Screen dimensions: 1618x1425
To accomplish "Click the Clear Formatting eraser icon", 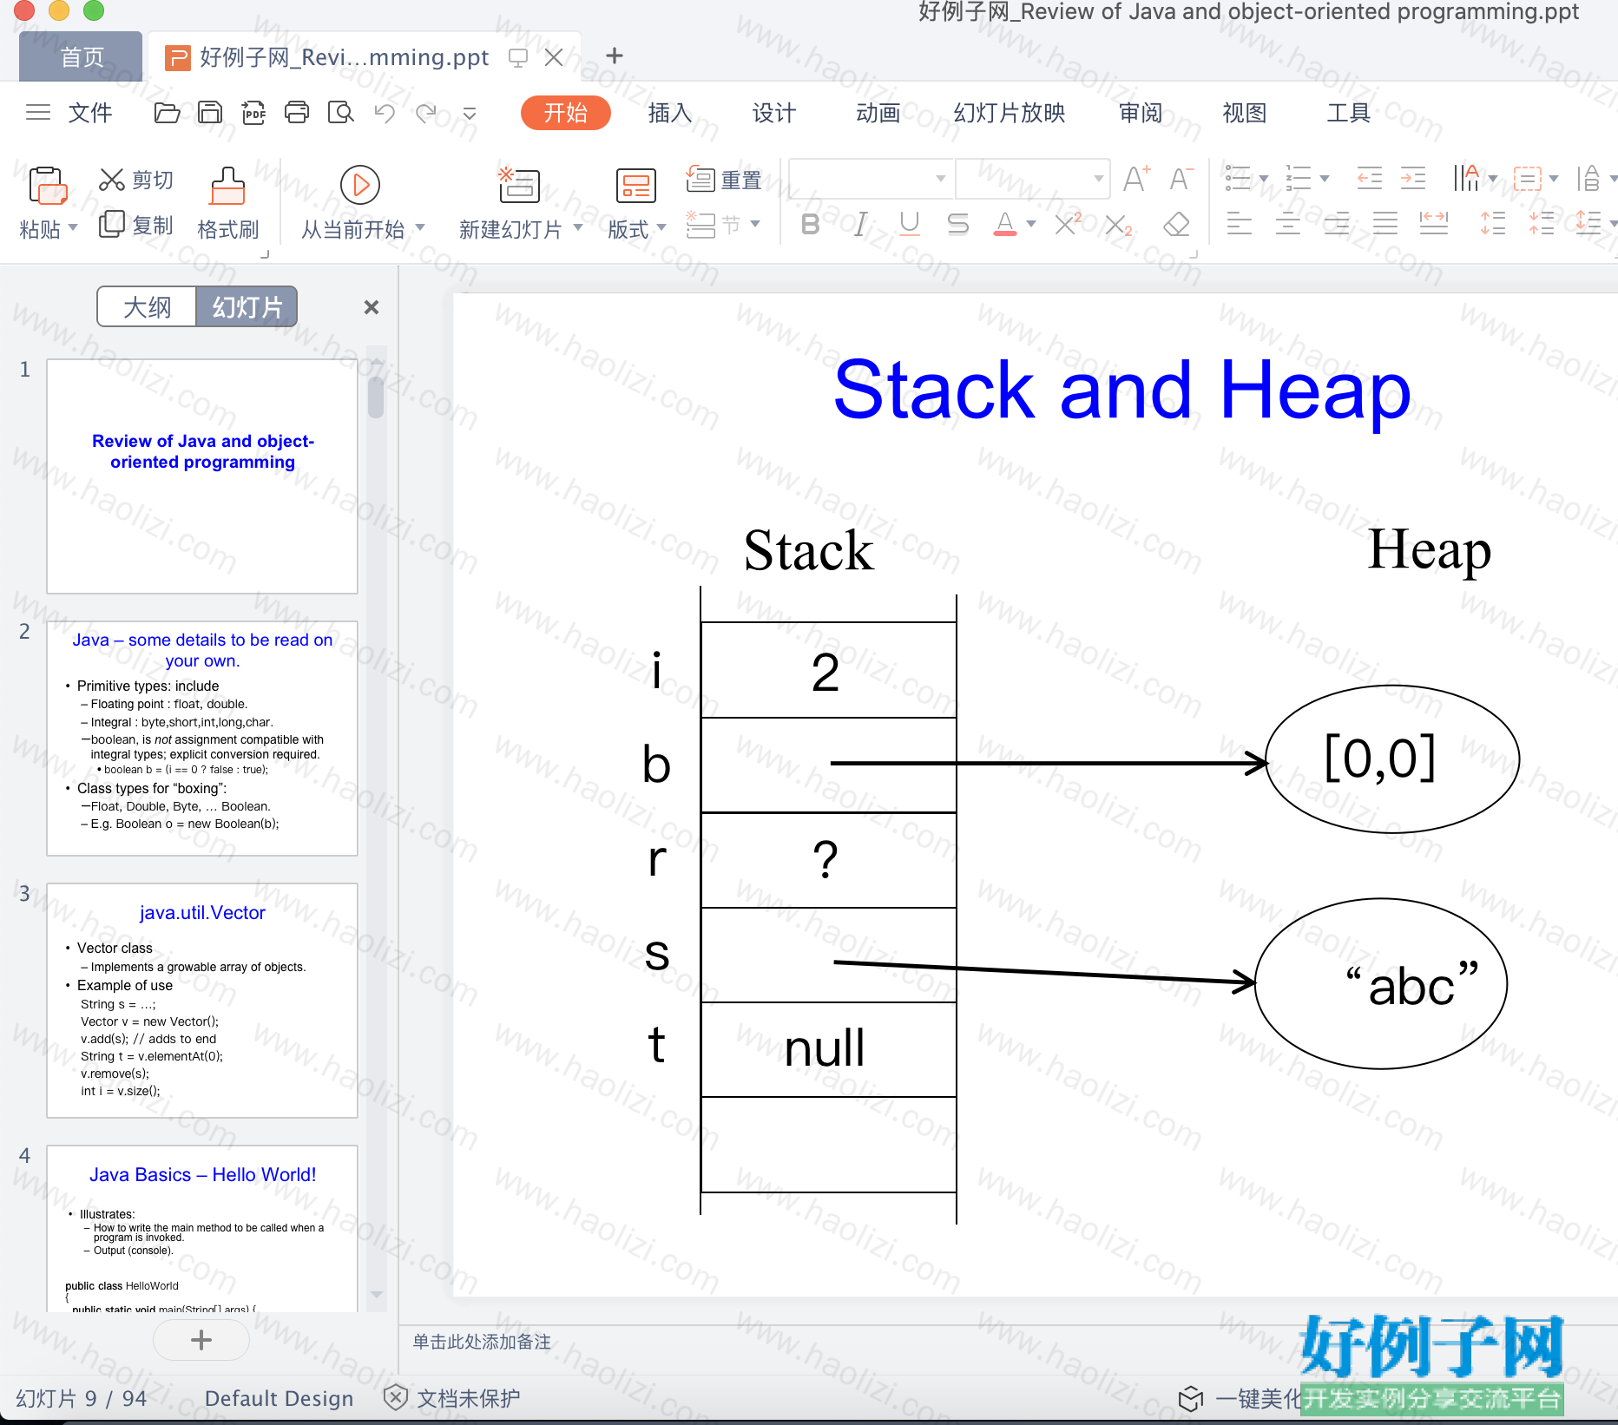I will coord(1176,225).
